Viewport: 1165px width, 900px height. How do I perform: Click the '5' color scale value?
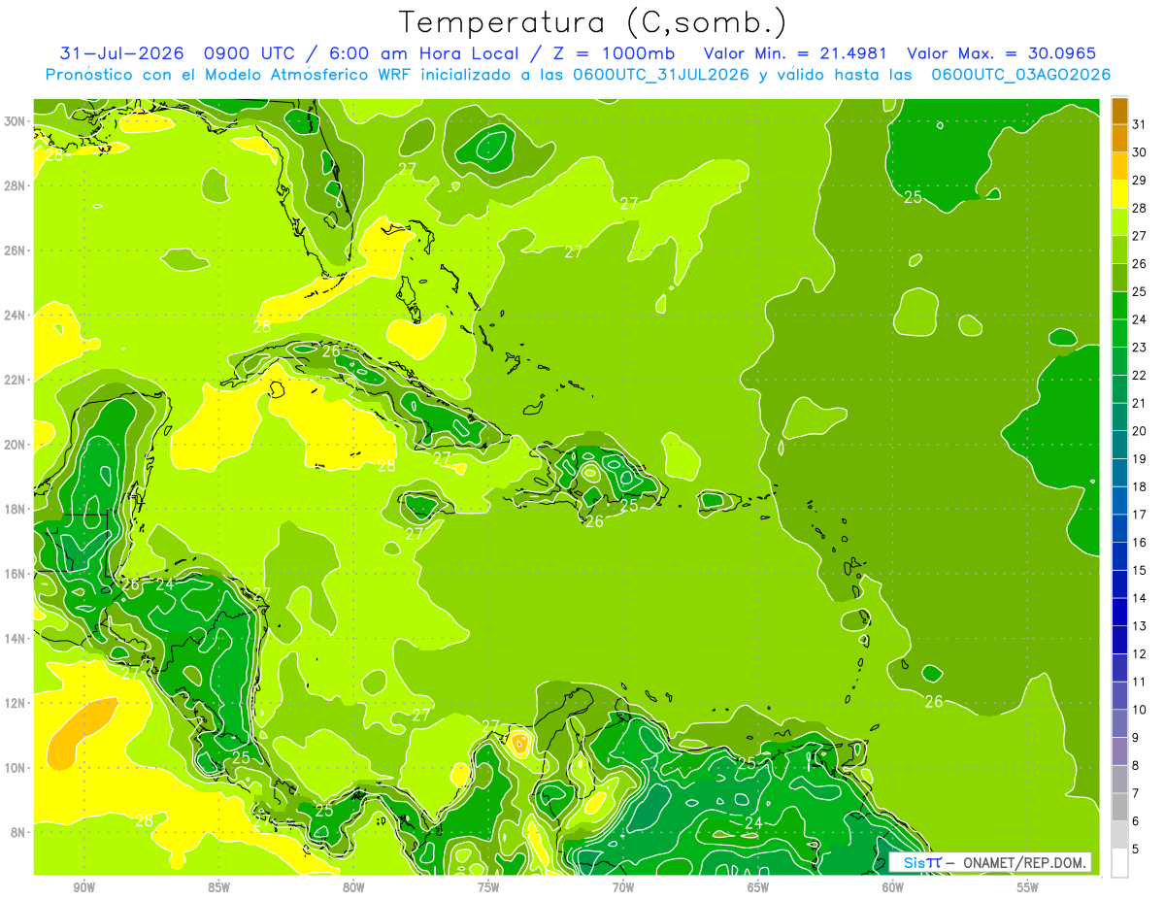[x=1136, y=850]
